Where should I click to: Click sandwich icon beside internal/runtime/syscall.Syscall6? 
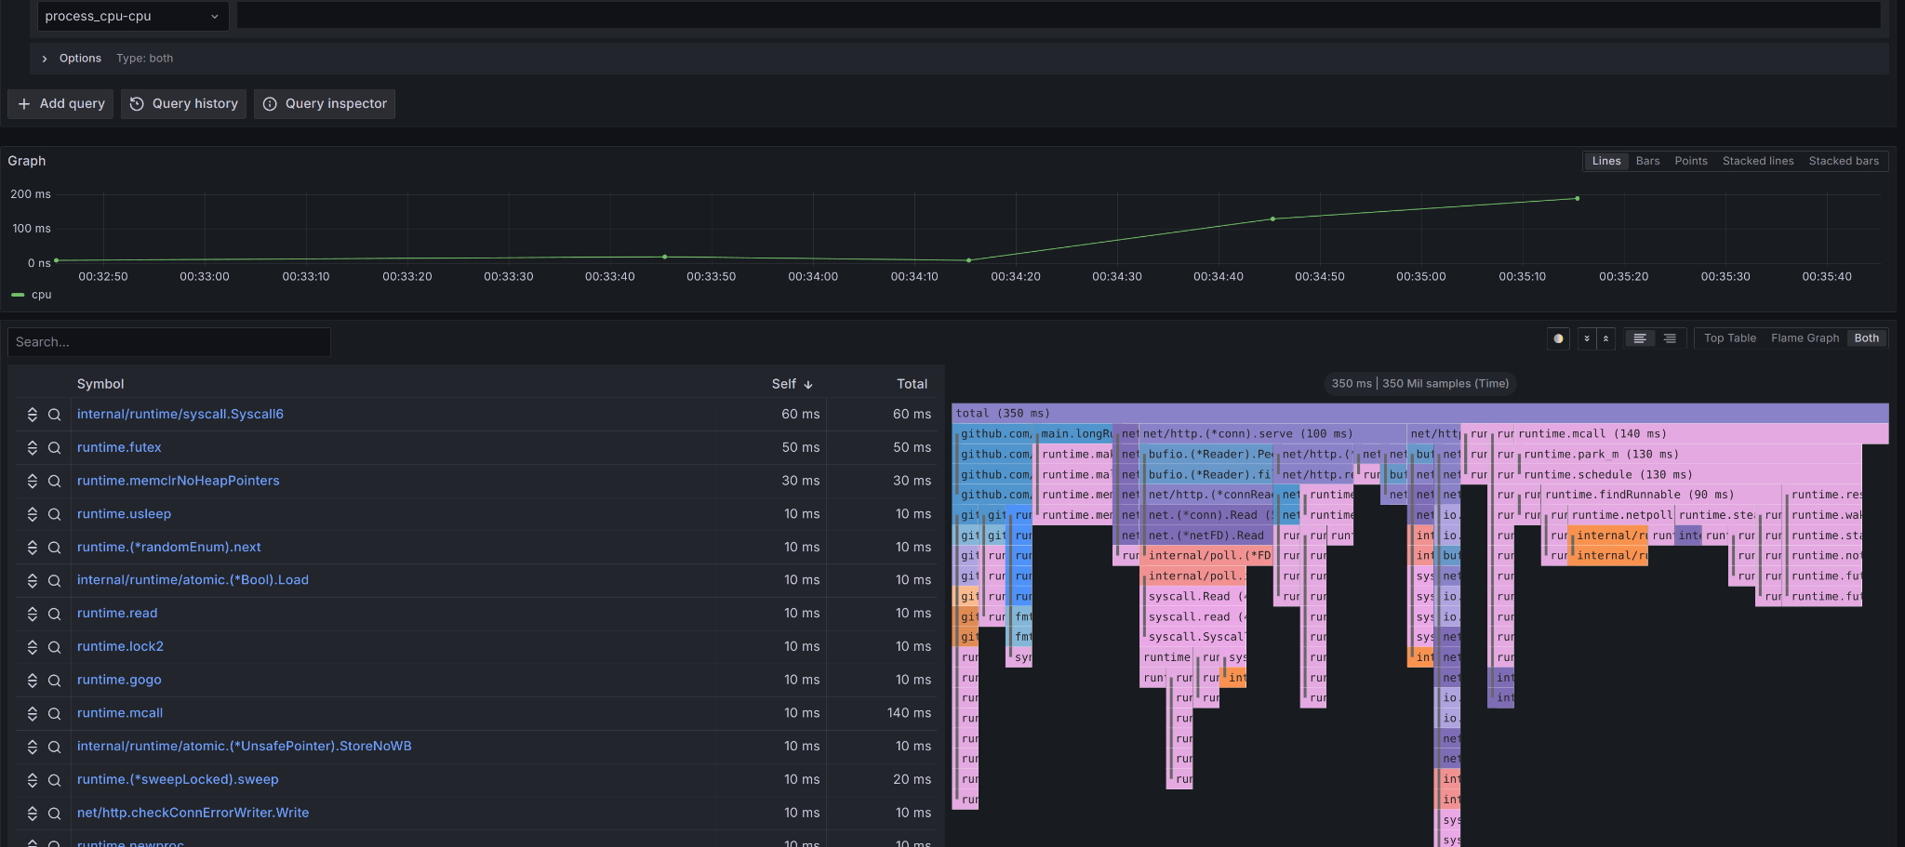tap(32, 415)
